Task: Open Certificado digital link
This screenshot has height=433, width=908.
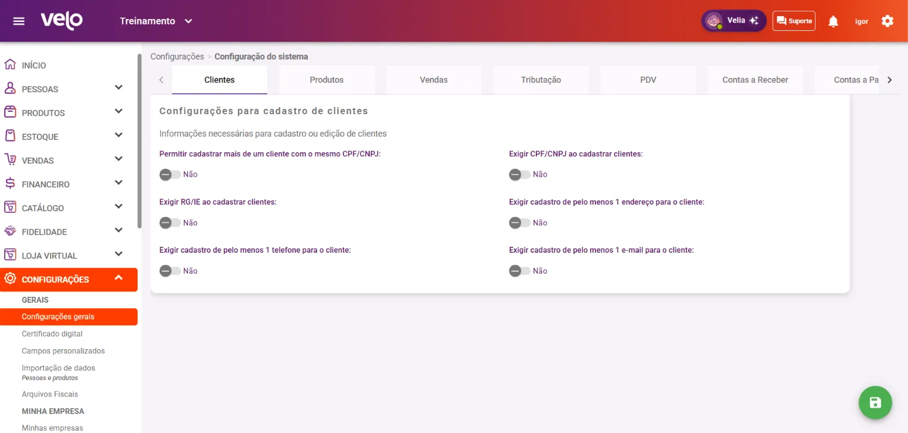Action: click(52, 334)
